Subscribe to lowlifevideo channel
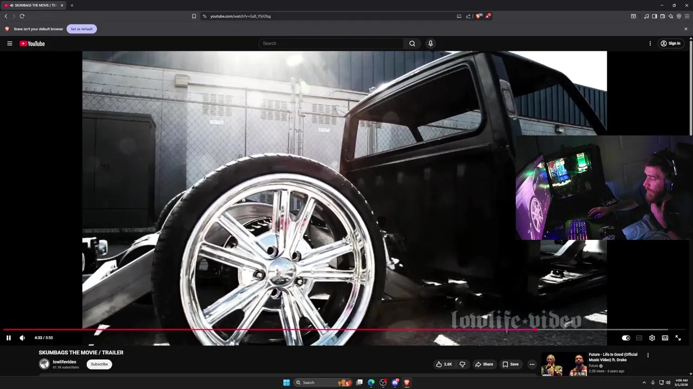Viewport: 693px width, 389px height. (x=99, y=364)
